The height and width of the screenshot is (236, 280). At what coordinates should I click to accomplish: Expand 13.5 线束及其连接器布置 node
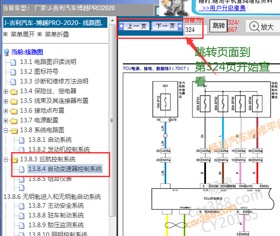point(6,101)
